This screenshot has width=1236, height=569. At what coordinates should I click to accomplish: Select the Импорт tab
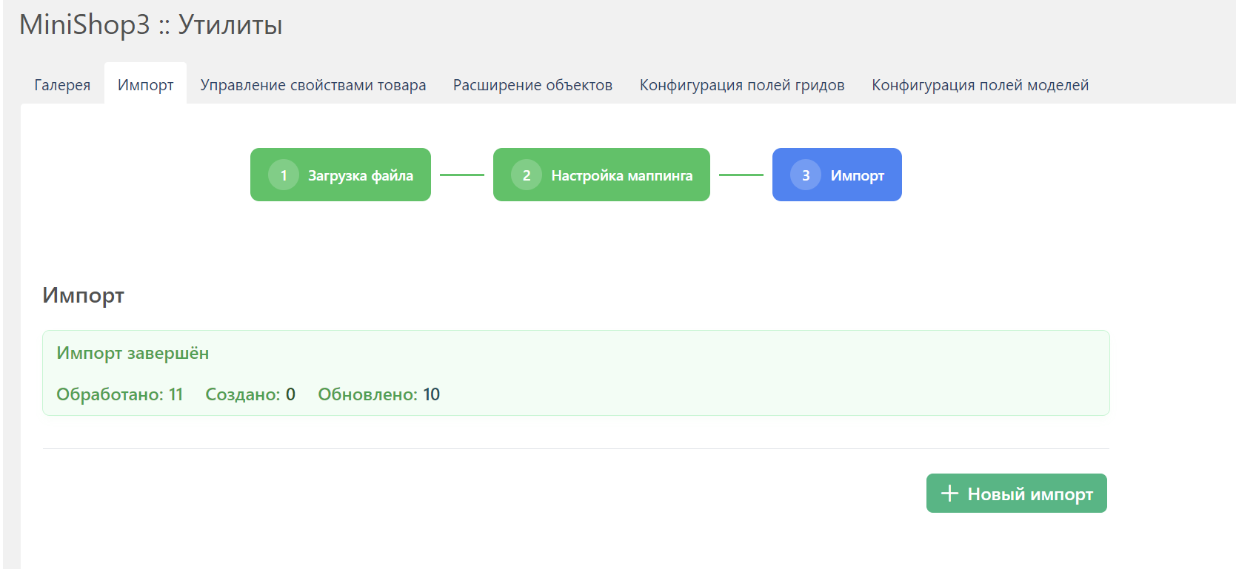click(145, 85)
